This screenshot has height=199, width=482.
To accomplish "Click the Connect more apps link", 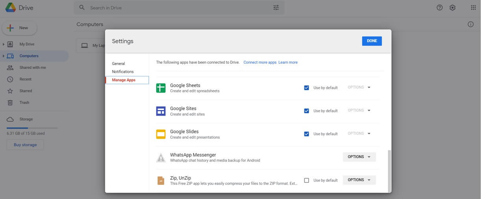I will pyautogui.click(x=260, y=62).
